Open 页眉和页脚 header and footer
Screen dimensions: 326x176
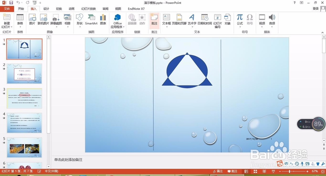[179, 17]
